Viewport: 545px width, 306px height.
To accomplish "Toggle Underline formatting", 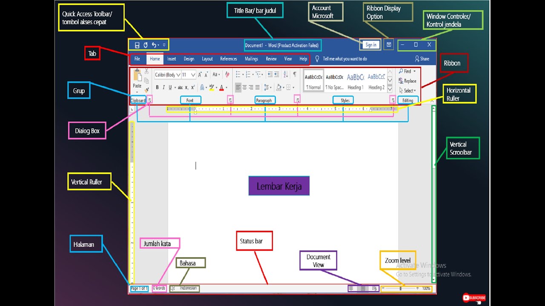I will coord(170,88).
